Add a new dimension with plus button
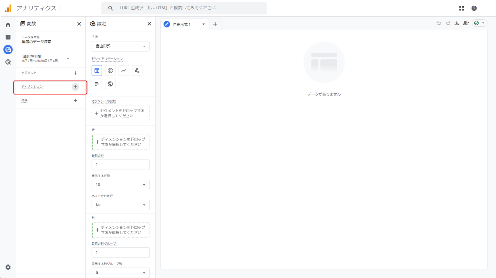The image size is (496, 278). [75, 87]
